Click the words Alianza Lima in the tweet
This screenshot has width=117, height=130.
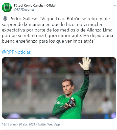100,30
